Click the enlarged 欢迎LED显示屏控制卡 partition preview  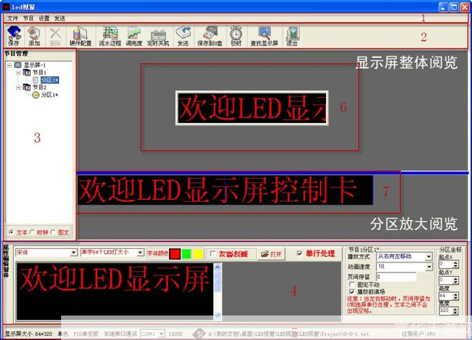225,190
